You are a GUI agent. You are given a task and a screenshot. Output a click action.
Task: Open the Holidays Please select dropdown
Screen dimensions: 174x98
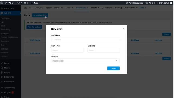tap(85, 61)
